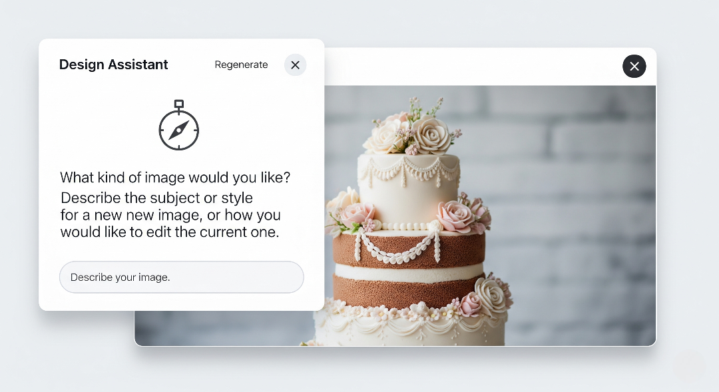Click the Design Assistant title
Image resolution: width=719 pixels, height=392 pixels.
pos(113,65)
